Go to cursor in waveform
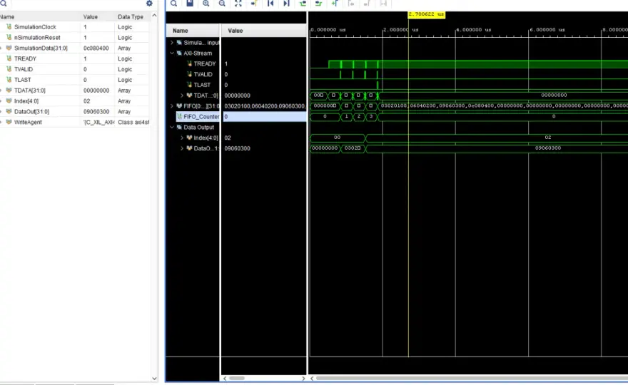Screen dimensions: 628x385 (254, 3)
